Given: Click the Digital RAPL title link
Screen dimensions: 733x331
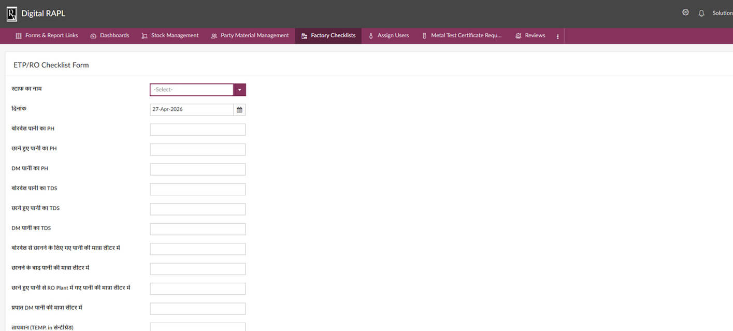Looking at the screenshot, I should 44,13.
